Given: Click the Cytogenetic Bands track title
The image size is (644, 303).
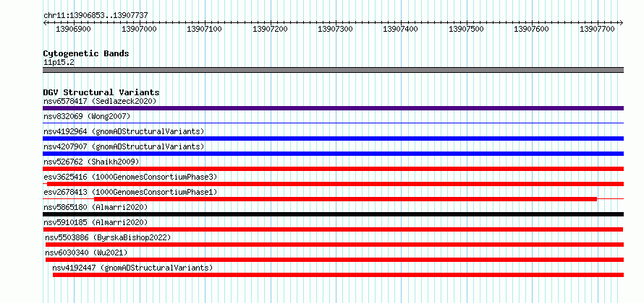Looking at the screenshot, I should coord(86,53).
